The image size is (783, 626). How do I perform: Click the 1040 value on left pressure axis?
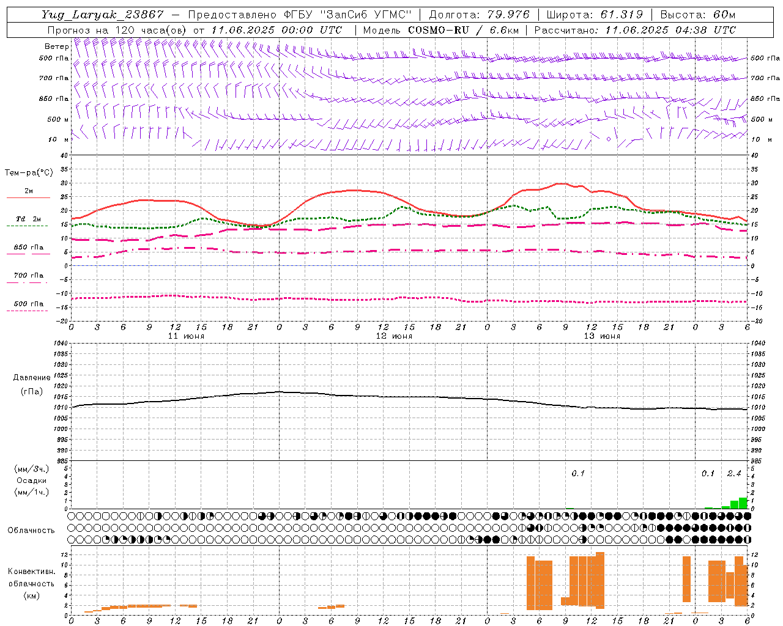tap(60, 343)
